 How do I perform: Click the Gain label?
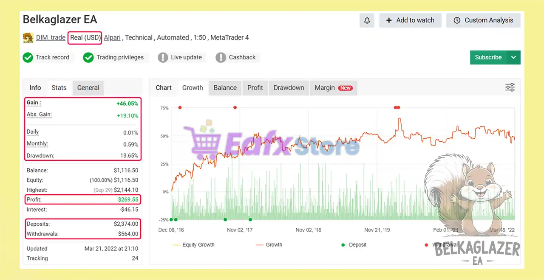34,103
